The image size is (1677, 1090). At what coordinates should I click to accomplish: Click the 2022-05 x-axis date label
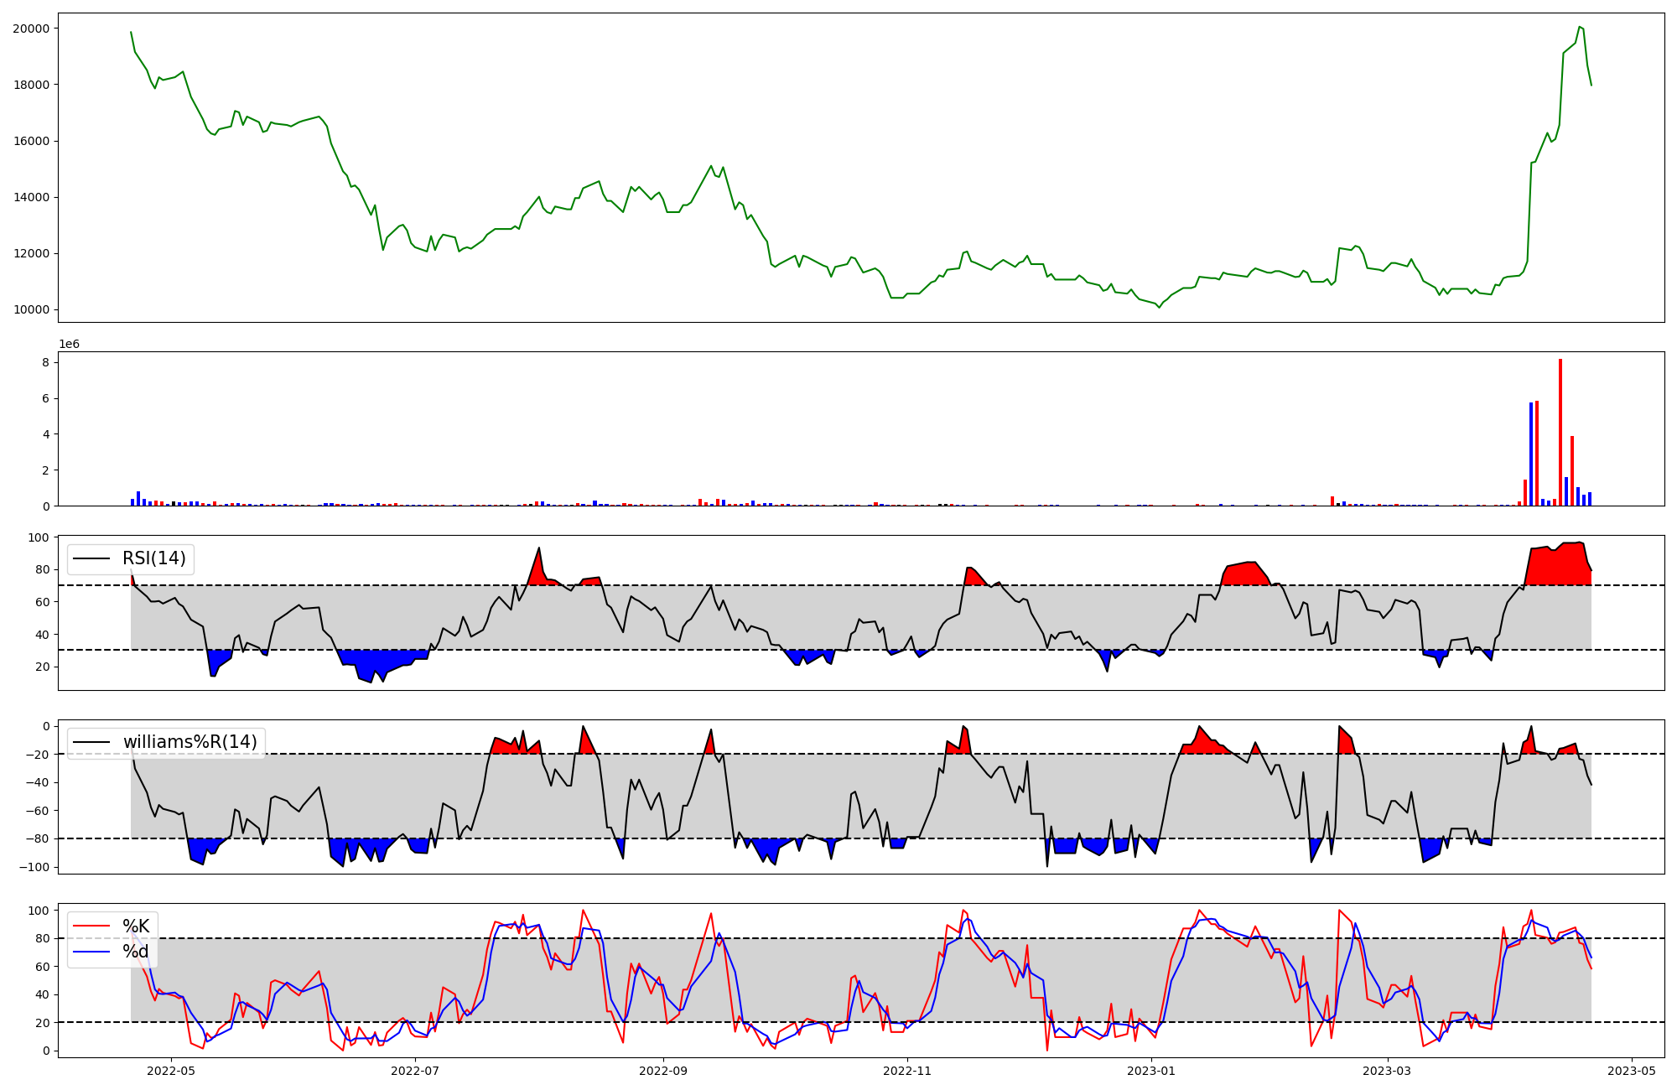(171, 1071)
